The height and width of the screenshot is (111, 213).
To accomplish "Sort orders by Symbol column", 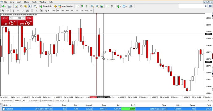I will [88, 105].
